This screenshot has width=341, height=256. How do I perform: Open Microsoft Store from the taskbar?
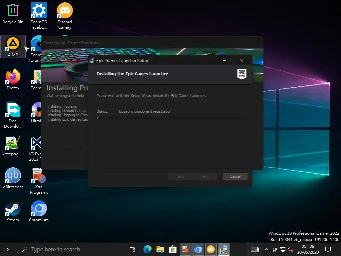(173, 249)
